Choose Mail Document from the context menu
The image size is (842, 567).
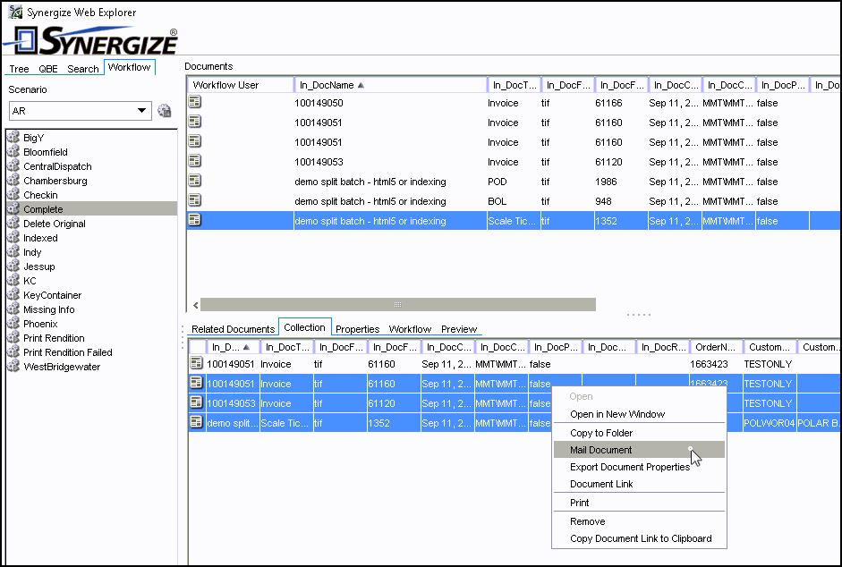pos(639,450)
